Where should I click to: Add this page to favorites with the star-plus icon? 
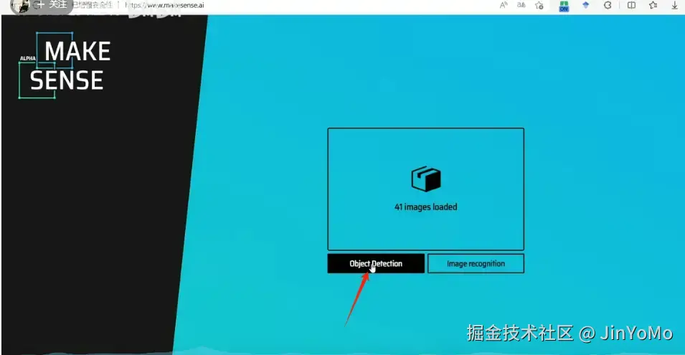pyautogui.click(x=539, y=5)
